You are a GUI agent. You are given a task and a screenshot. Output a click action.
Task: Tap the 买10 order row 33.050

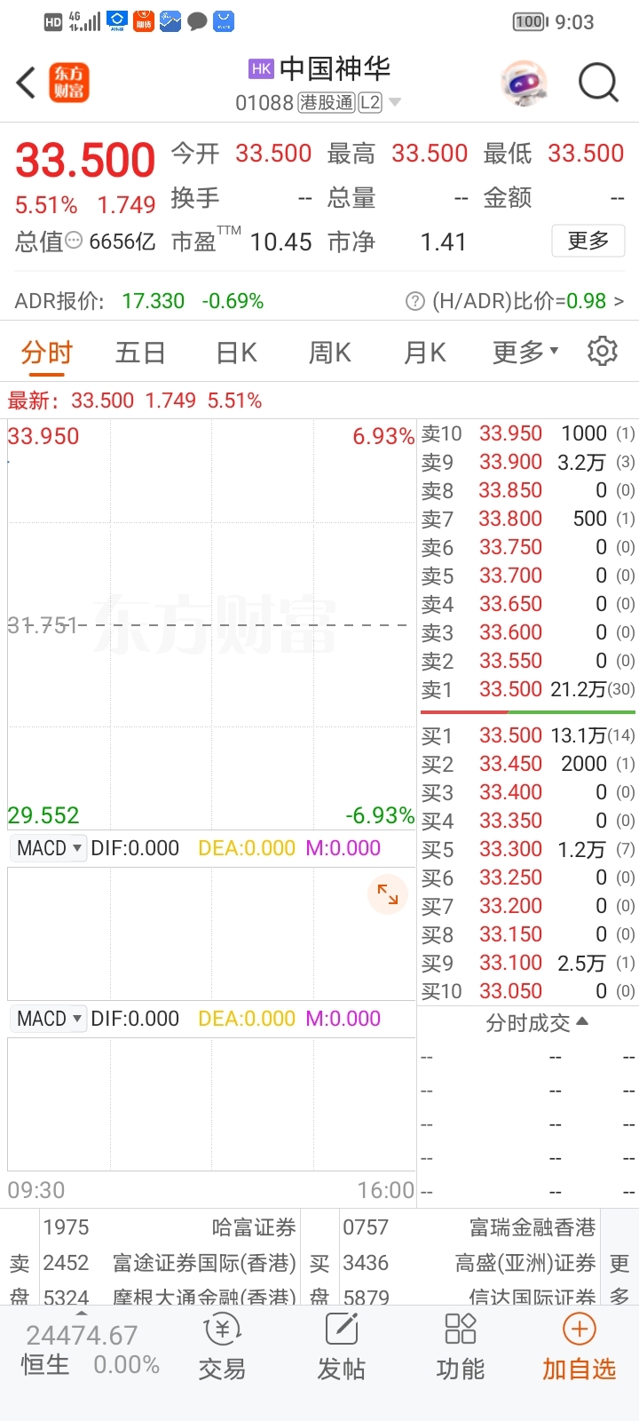528,991
